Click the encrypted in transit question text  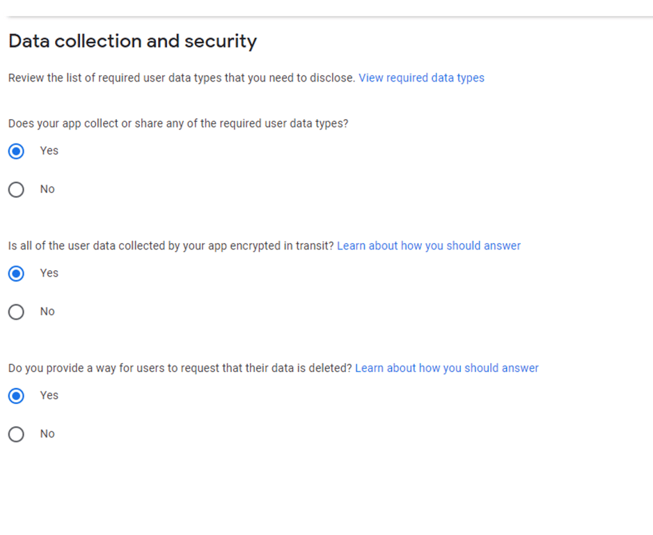169,245
